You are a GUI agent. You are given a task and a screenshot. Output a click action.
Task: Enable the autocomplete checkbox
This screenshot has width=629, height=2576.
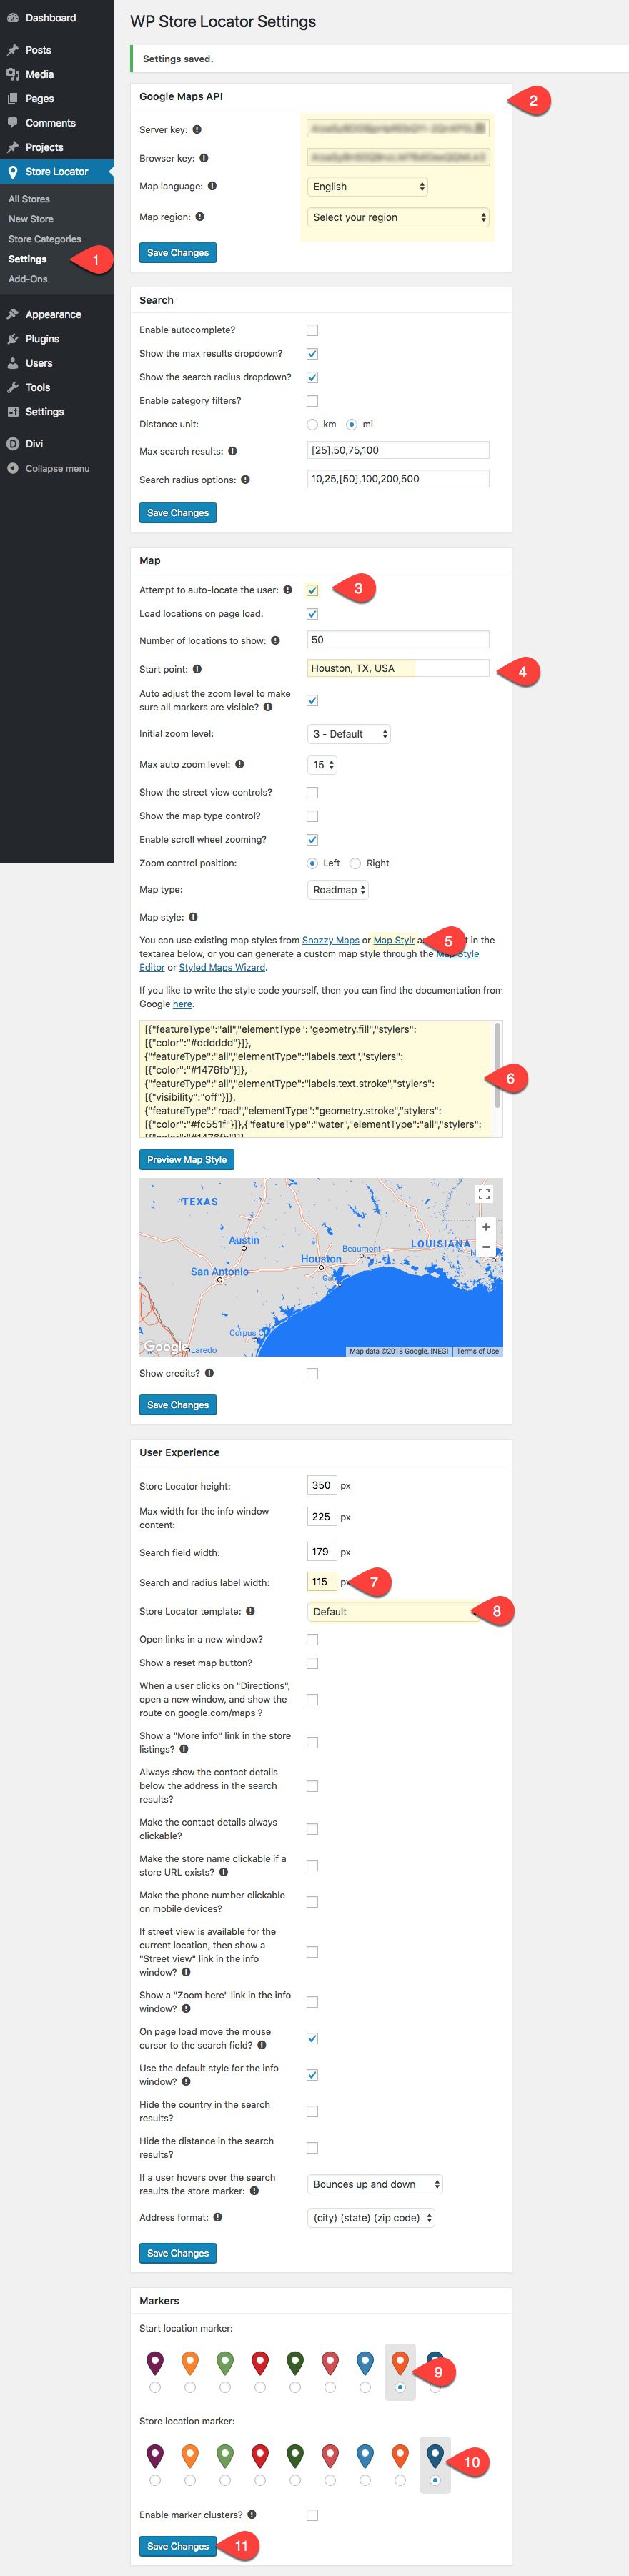point(312,330)
